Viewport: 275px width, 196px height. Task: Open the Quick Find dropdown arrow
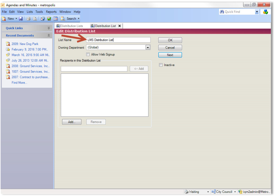click(x=257, y=12)
